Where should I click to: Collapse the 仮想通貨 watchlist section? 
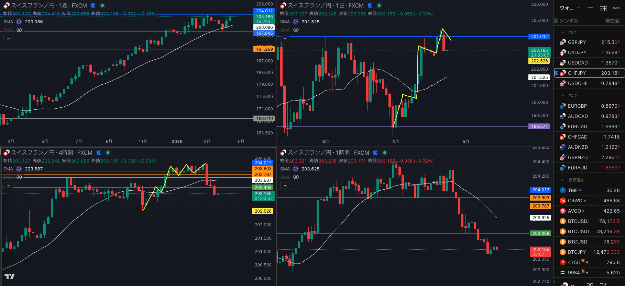[x=563, y=180]
